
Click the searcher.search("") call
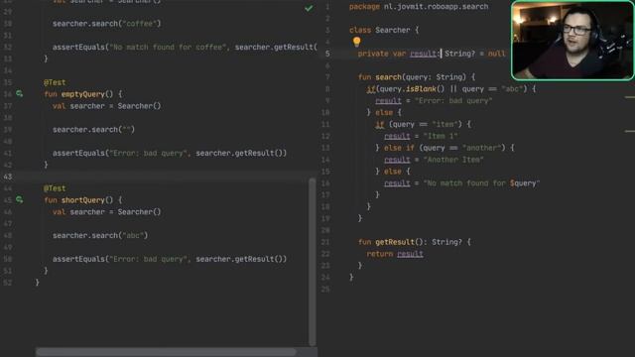pyautogui.click(x=93, y=130)
